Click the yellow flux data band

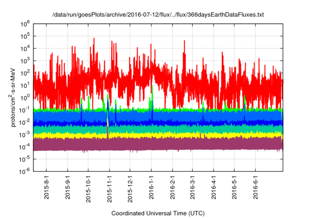(x=158, y=135)
